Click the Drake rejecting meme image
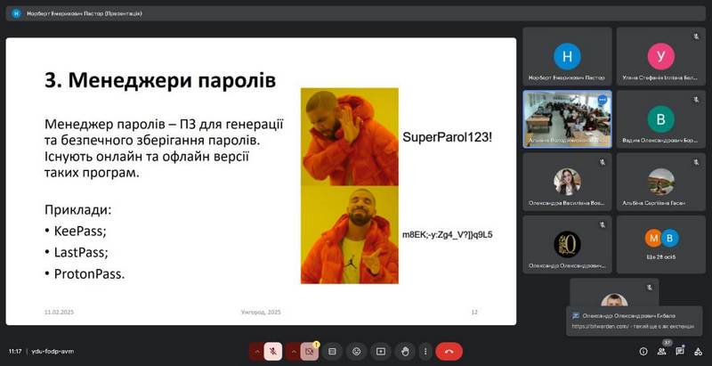This screenshot has width=712, height=366. coord(350,136)
